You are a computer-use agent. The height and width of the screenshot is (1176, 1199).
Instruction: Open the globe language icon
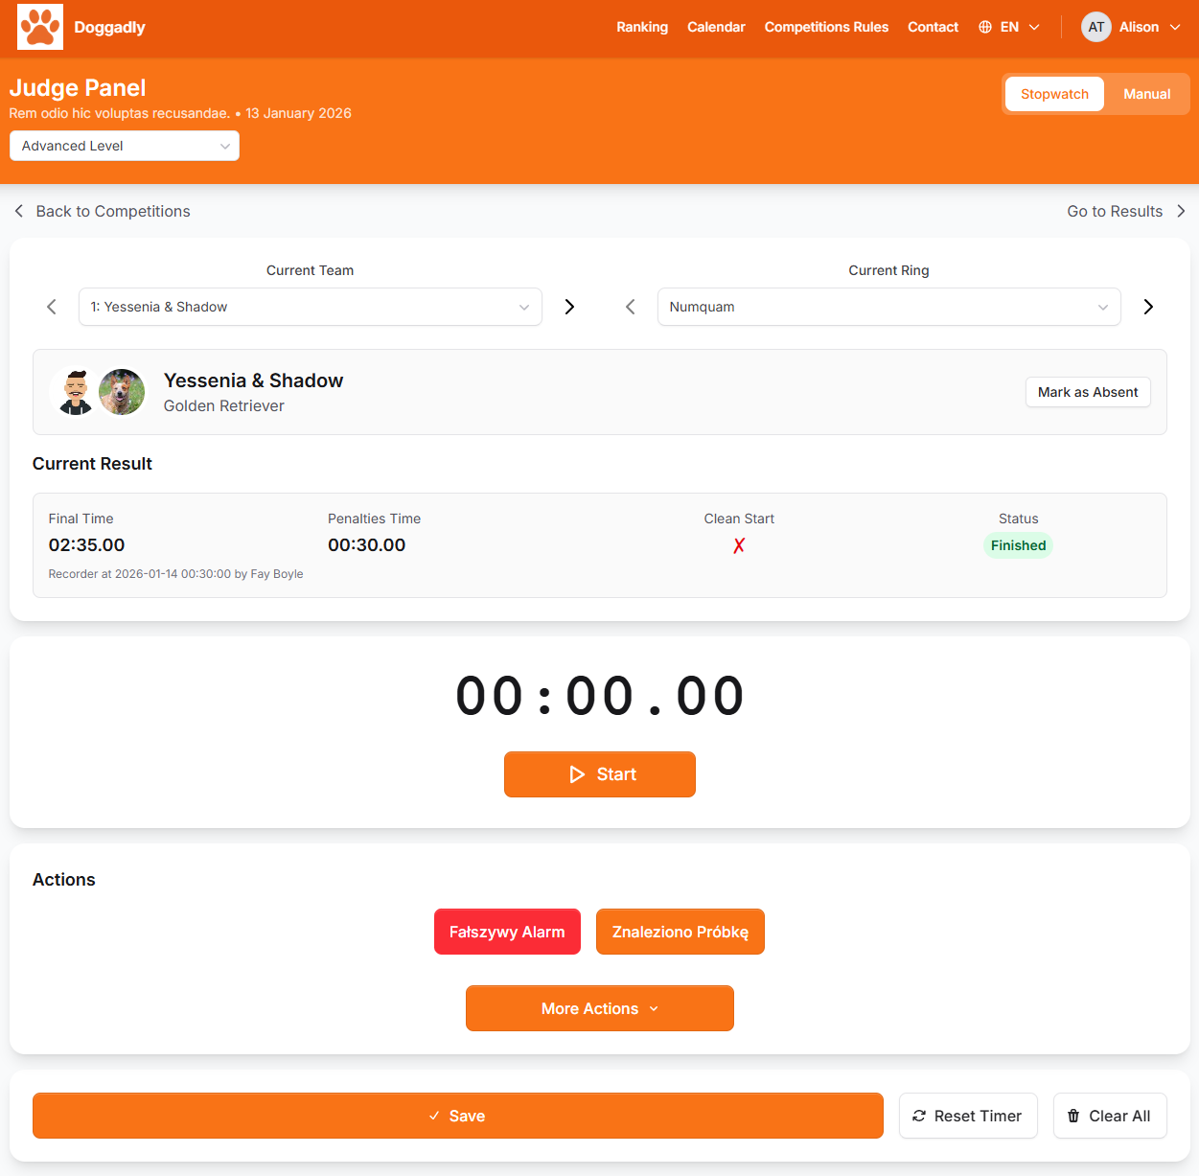coord(984,27)
